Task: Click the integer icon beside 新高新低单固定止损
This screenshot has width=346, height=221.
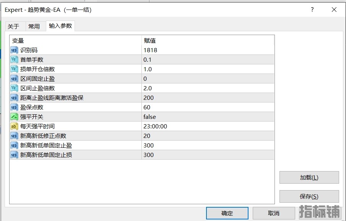Action: (14, 155)
